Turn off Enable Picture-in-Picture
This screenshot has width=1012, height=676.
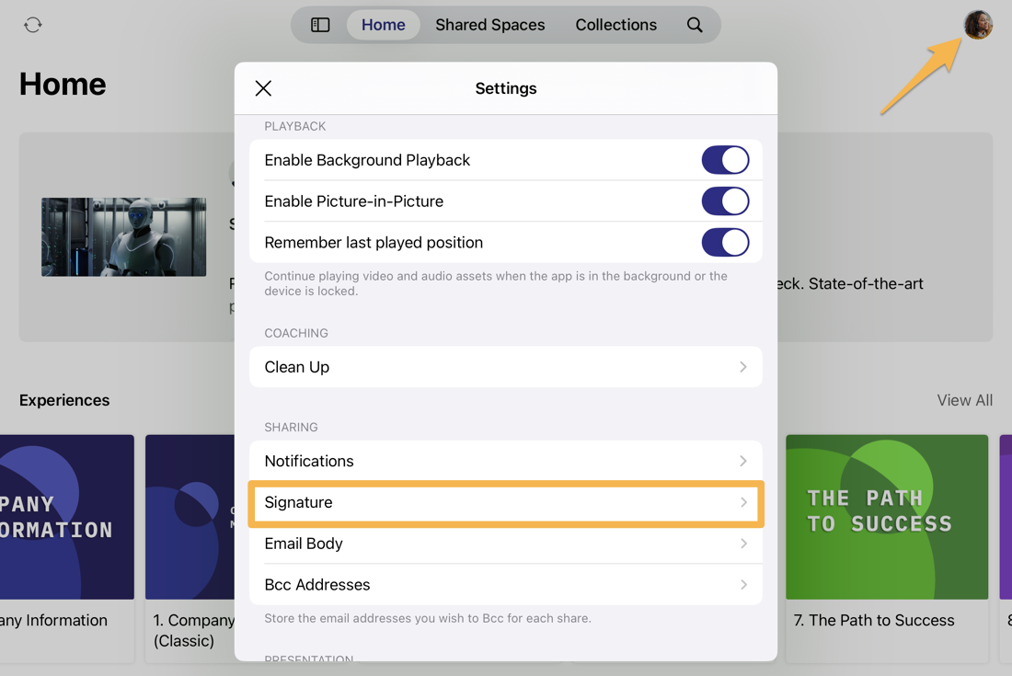tap(726, 201)
